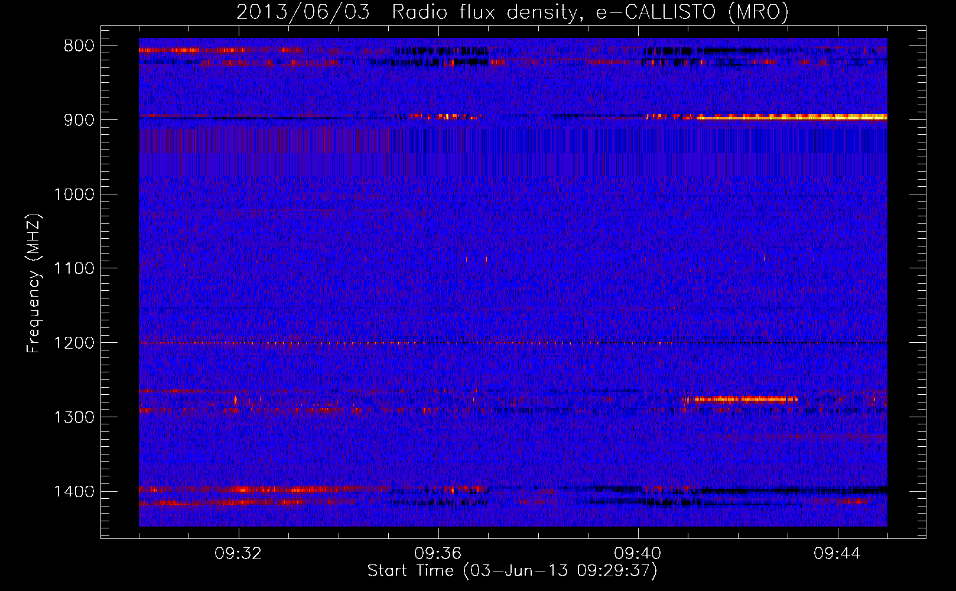Click the bright yellow emission band at 900 MHz

coord(792,117)
